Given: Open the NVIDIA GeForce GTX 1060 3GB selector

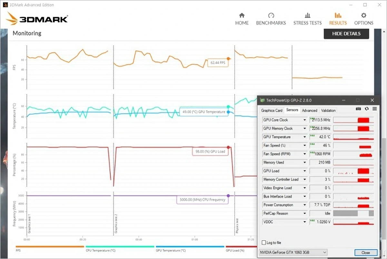Looking at the screenshot, I should (293, 252).
